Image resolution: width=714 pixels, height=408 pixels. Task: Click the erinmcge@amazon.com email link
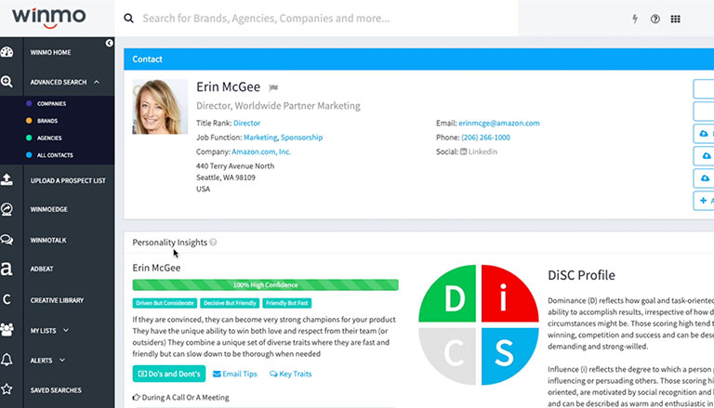(x=499, y=123)
